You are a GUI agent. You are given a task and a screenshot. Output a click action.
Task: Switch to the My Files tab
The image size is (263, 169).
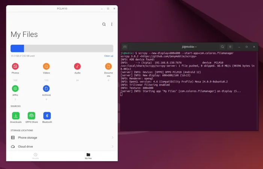click(x=88, y=156)
